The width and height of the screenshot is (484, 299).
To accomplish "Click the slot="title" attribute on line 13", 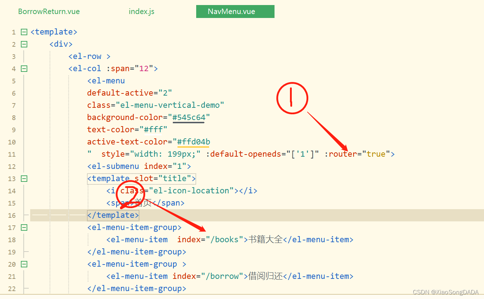I will tap(163, 179).
